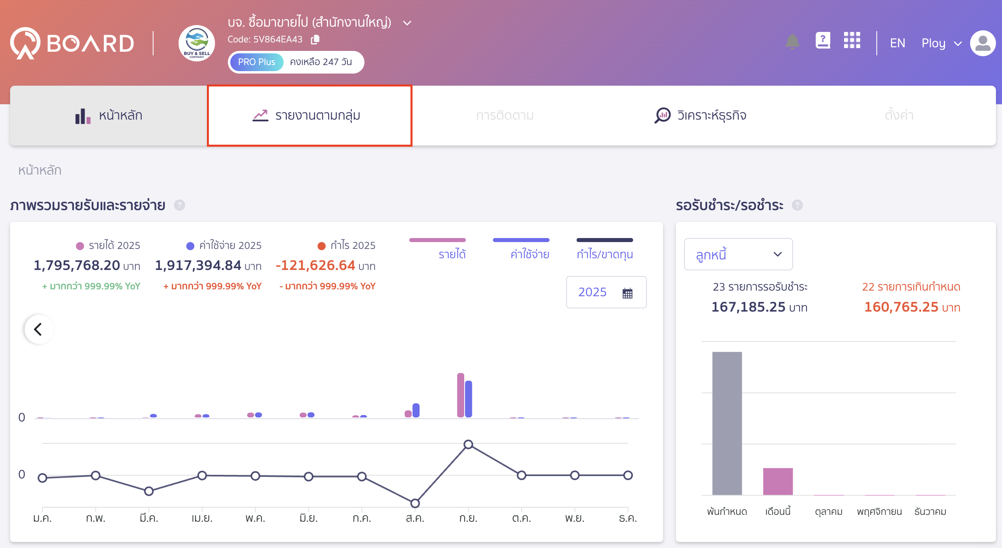
Task: Click the help icon beside รอรับชำระ/รอชำระ
Action: 798,205
